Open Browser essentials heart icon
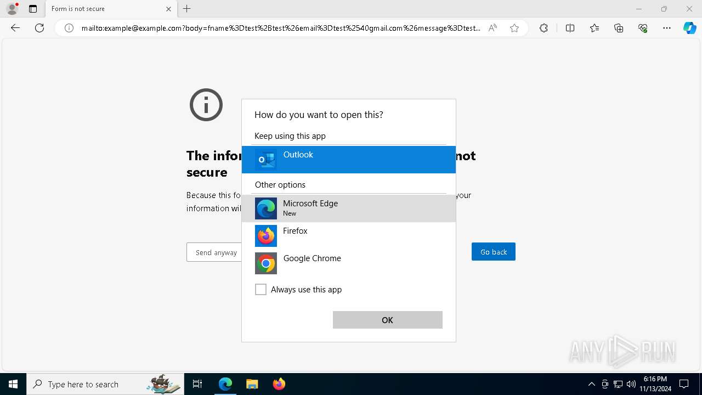 tap(643, 28)
